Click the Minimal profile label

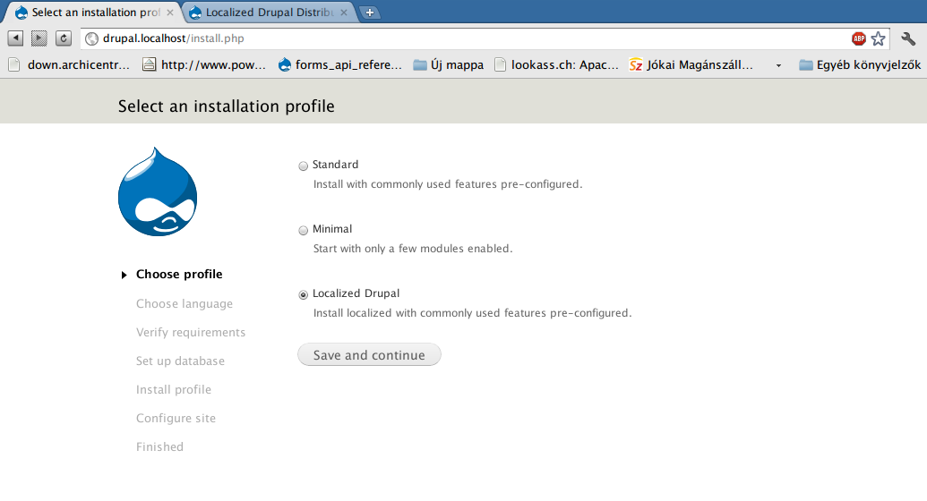(x=332, y=229)
